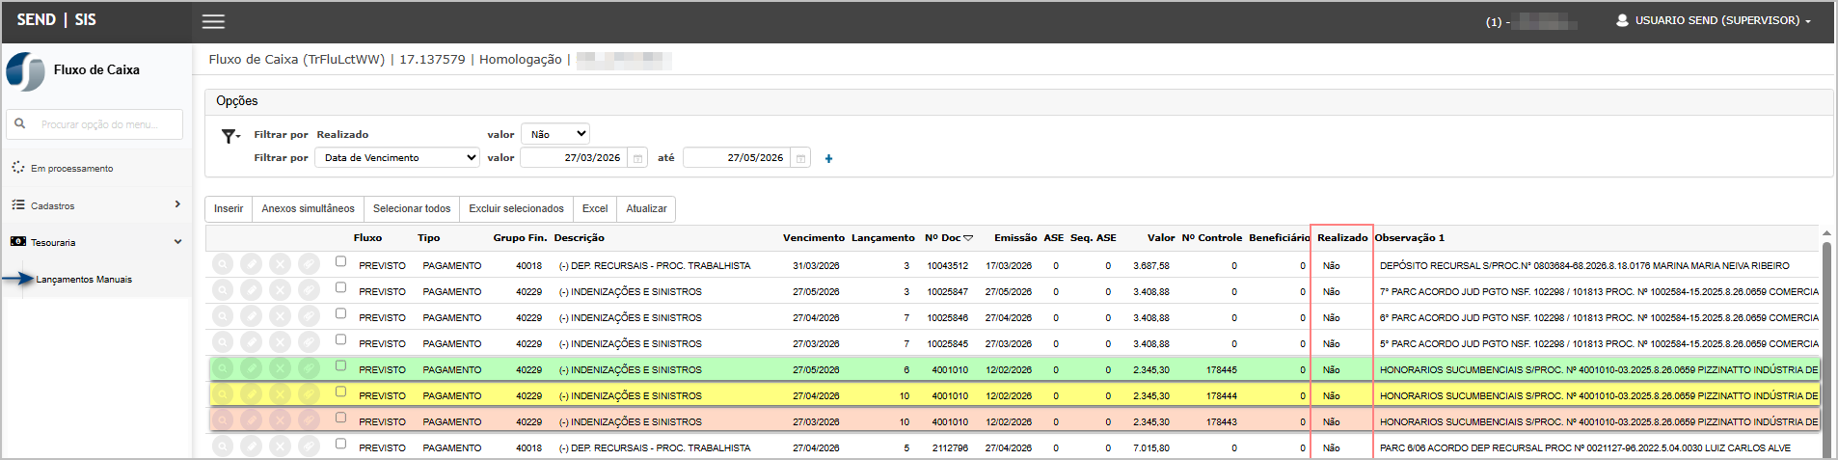Click the Descrição column header
Screen dimensions: 1838x460
tap(579, 238)
